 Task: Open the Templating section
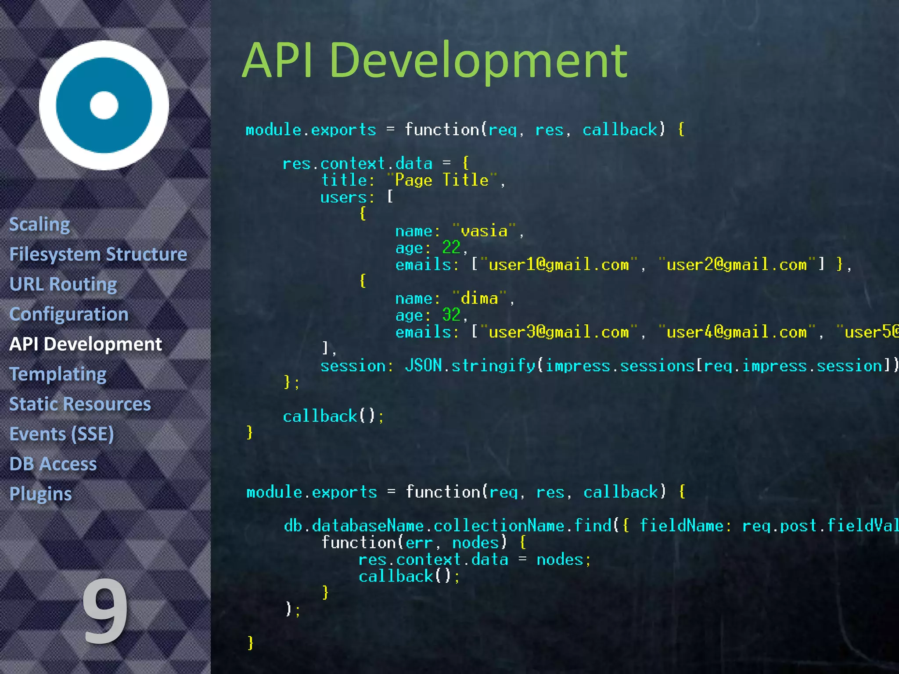58,374
